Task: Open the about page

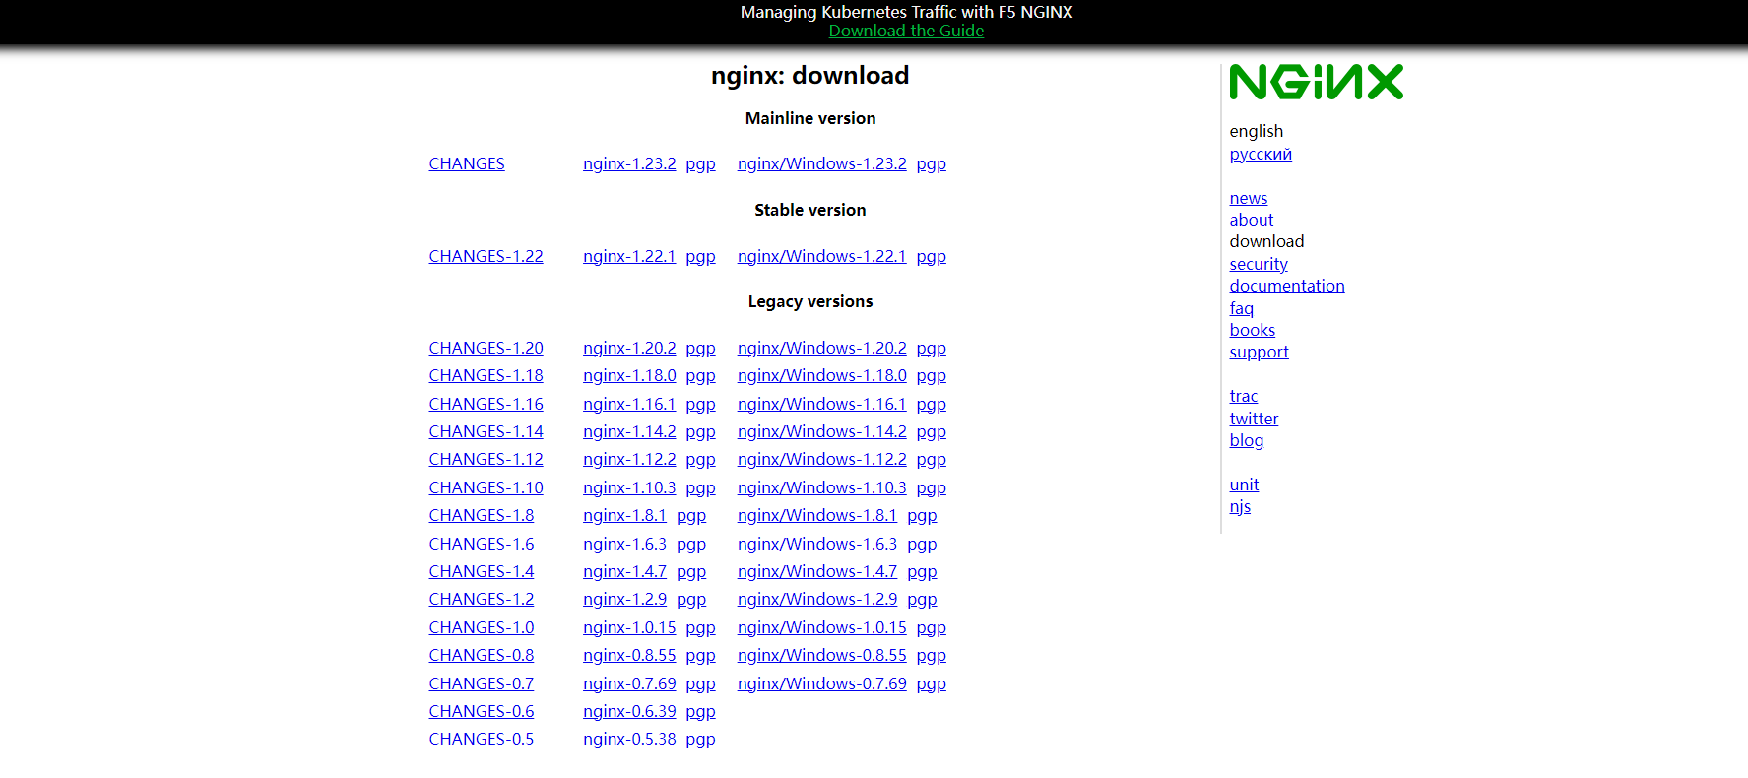Action: pyautogui.click(x=1252, y=220)
